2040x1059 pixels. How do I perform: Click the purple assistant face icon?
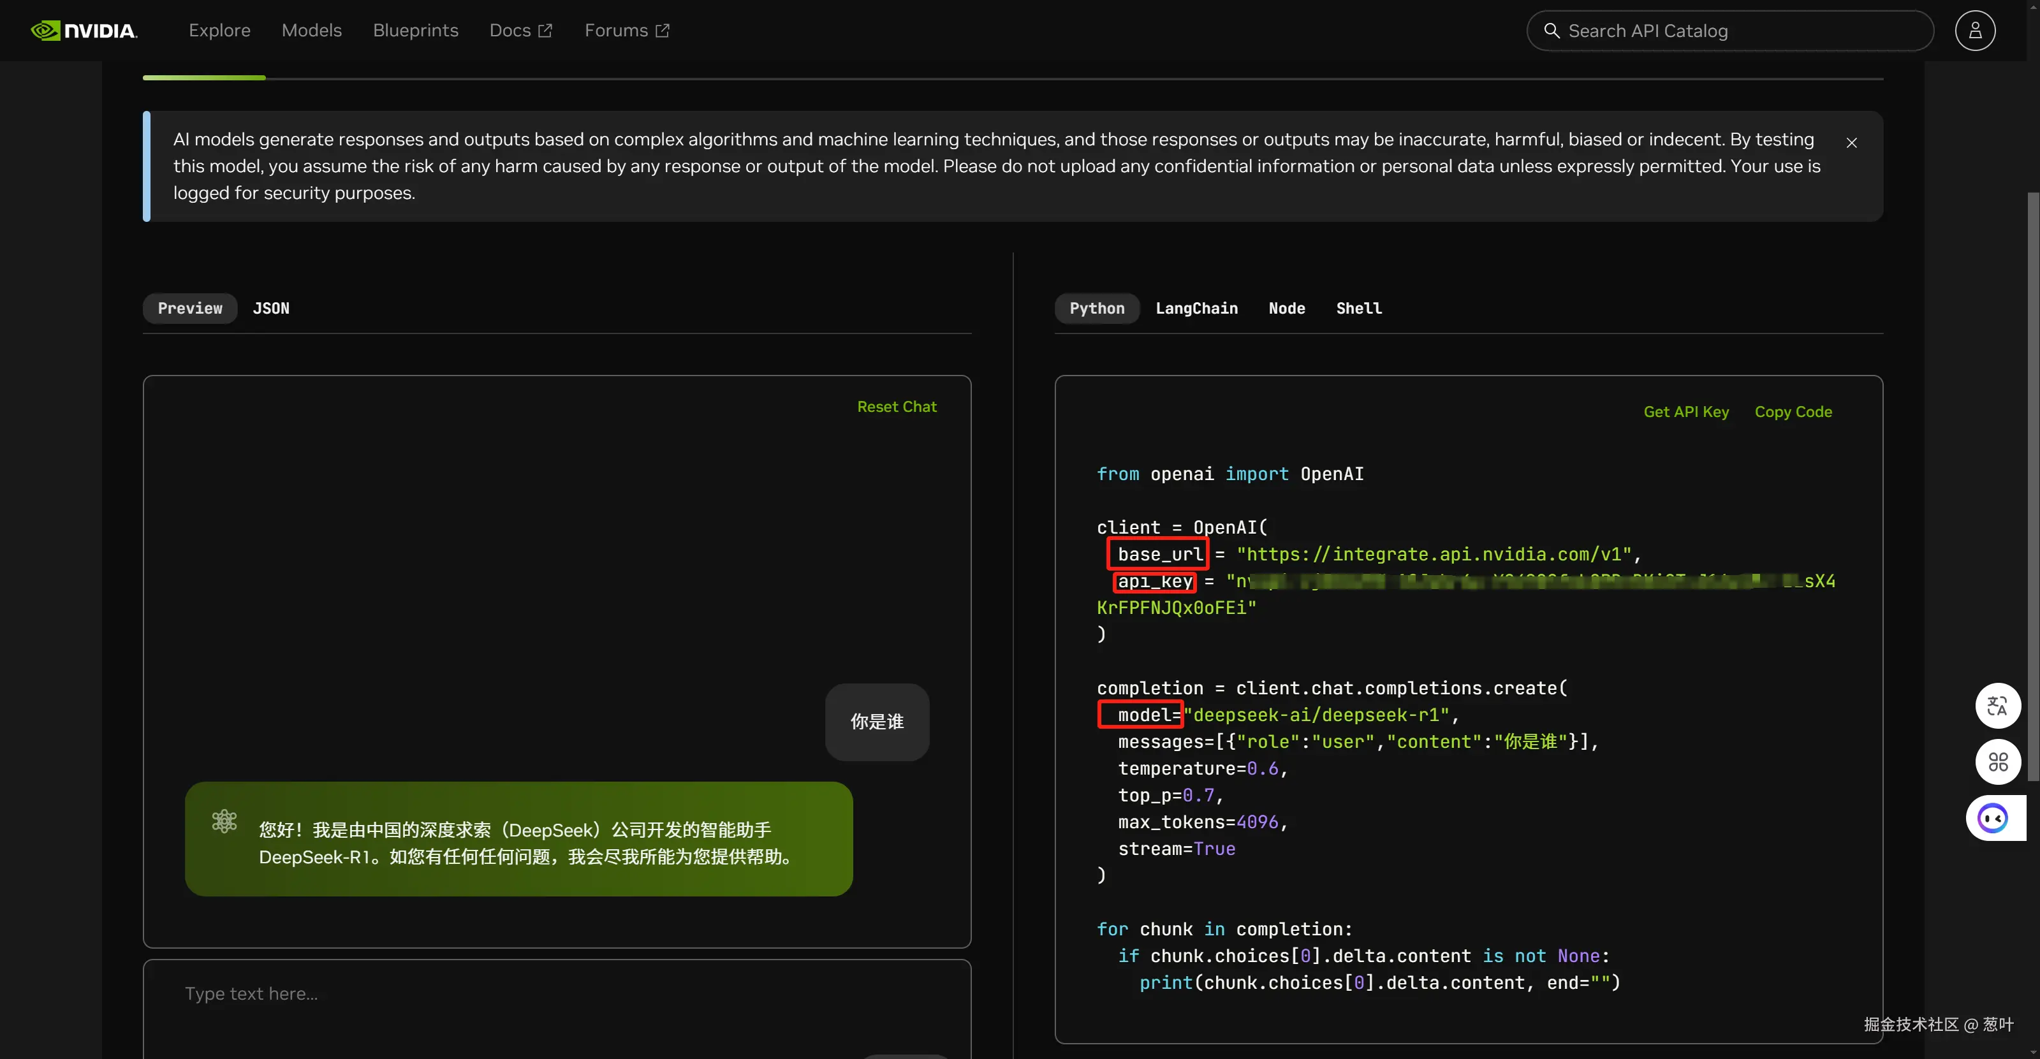(1992, 817)
